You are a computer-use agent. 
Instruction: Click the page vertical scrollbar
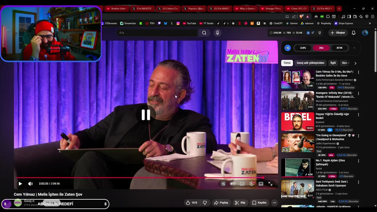point(375,51)
